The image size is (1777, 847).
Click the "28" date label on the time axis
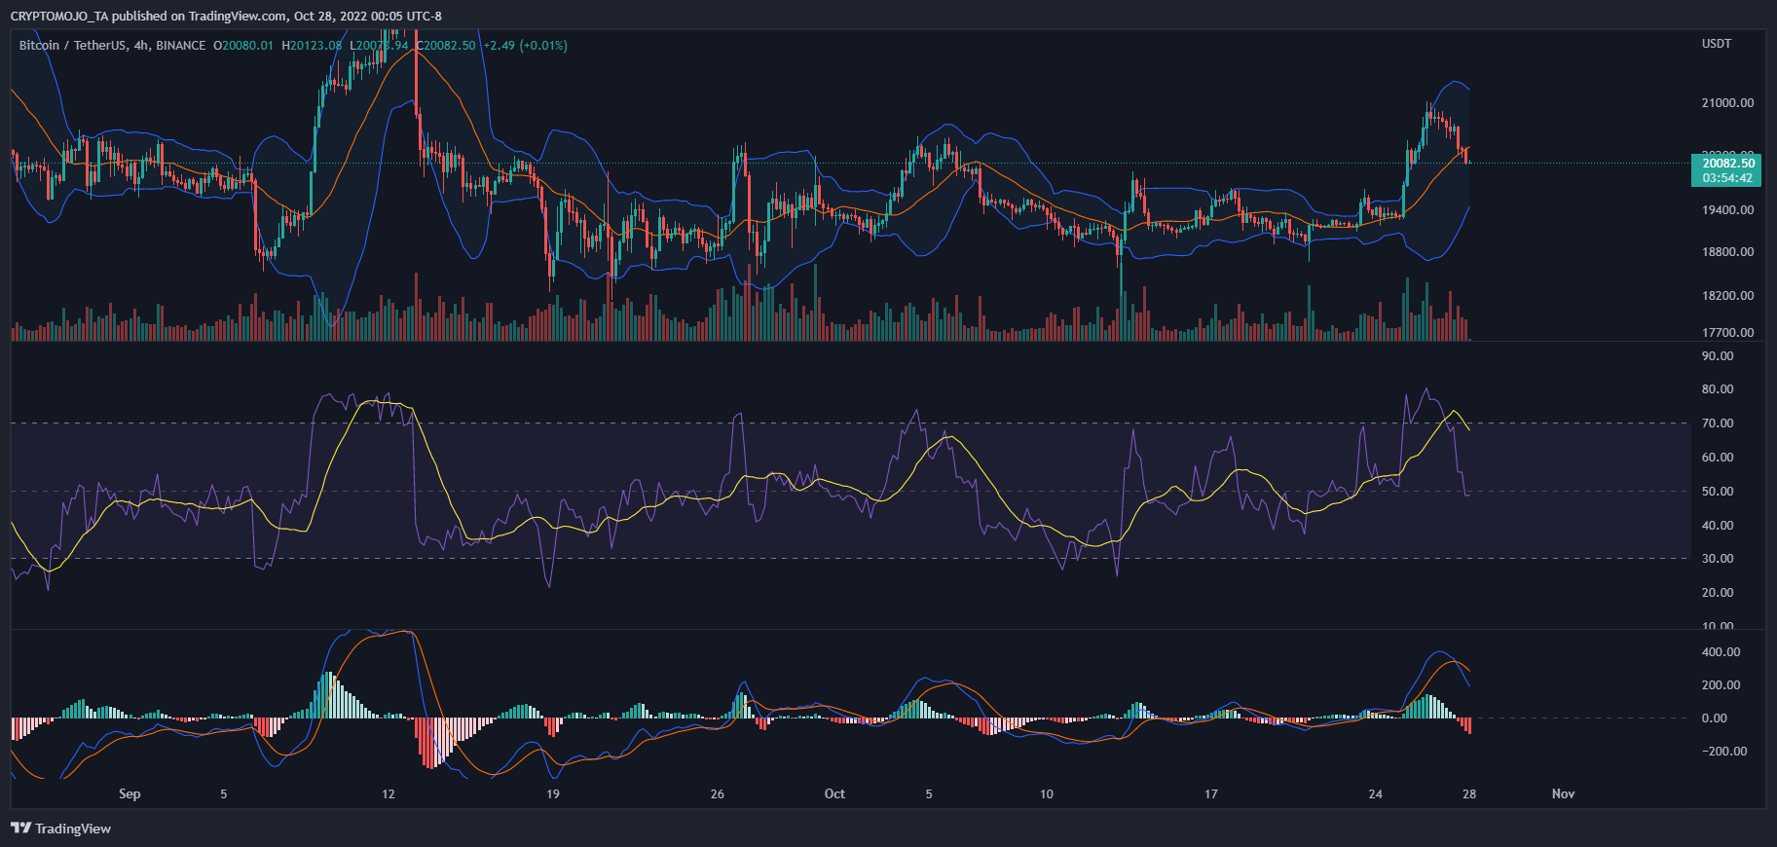pos(1469,794)
